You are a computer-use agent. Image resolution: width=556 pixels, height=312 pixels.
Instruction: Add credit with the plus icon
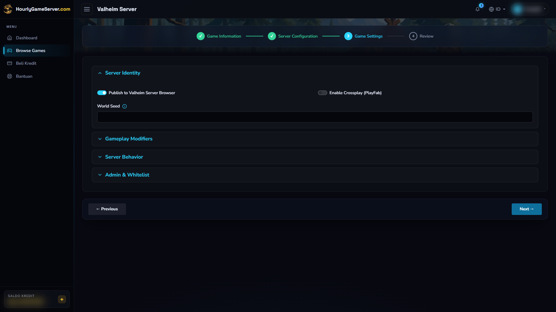click(62, 299)
